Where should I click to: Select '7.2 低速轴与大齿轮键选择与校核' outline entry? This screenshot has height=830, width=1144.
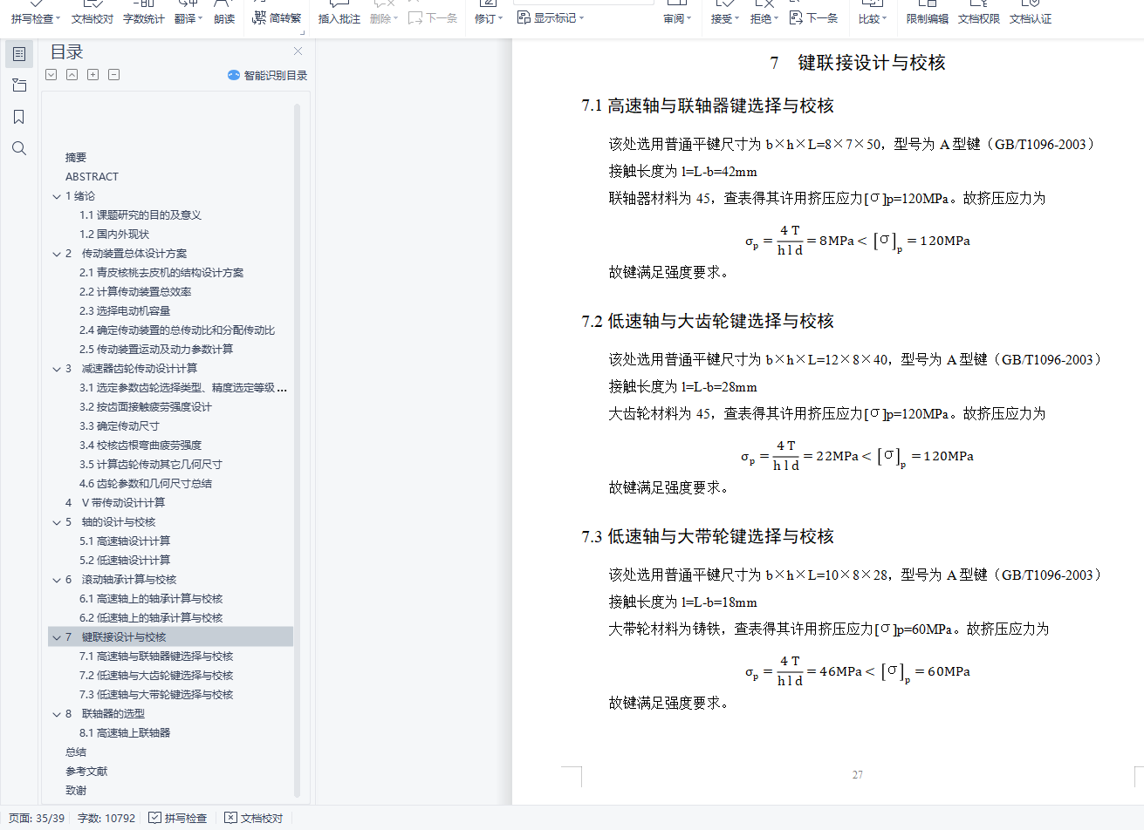(x=156, y=676)
